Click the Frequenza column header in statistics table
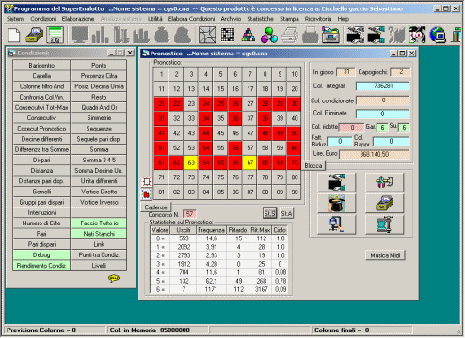Image resolution: width=465 pixels, height=338 pixels. point(211,230)
